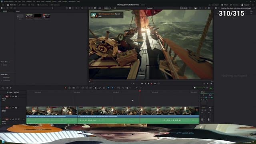Screen dimensions: 256x144
Task: Open the Sound Library panel
Action: click(x=42, y=5)
